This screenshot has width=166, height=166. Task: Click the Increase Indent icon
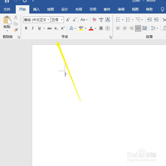(x=156, y=20)
